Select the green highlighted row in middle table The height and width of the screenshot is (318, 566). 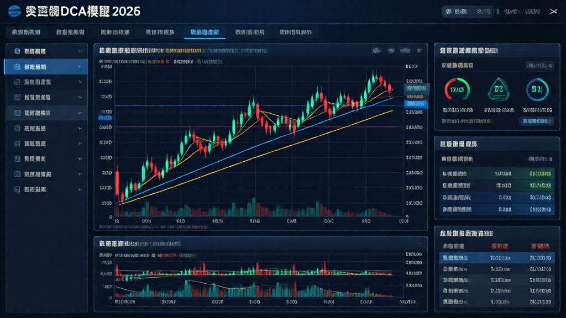coord(496,185)
